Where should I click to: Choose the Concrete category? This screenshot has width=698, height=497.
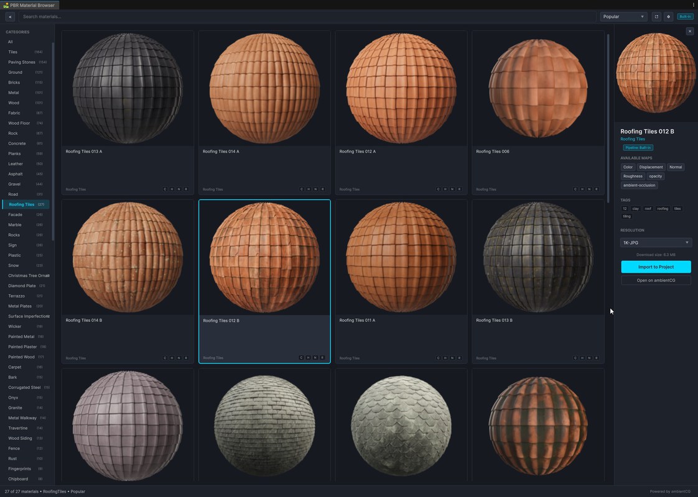pyautogui.click(x=26, y=144)
